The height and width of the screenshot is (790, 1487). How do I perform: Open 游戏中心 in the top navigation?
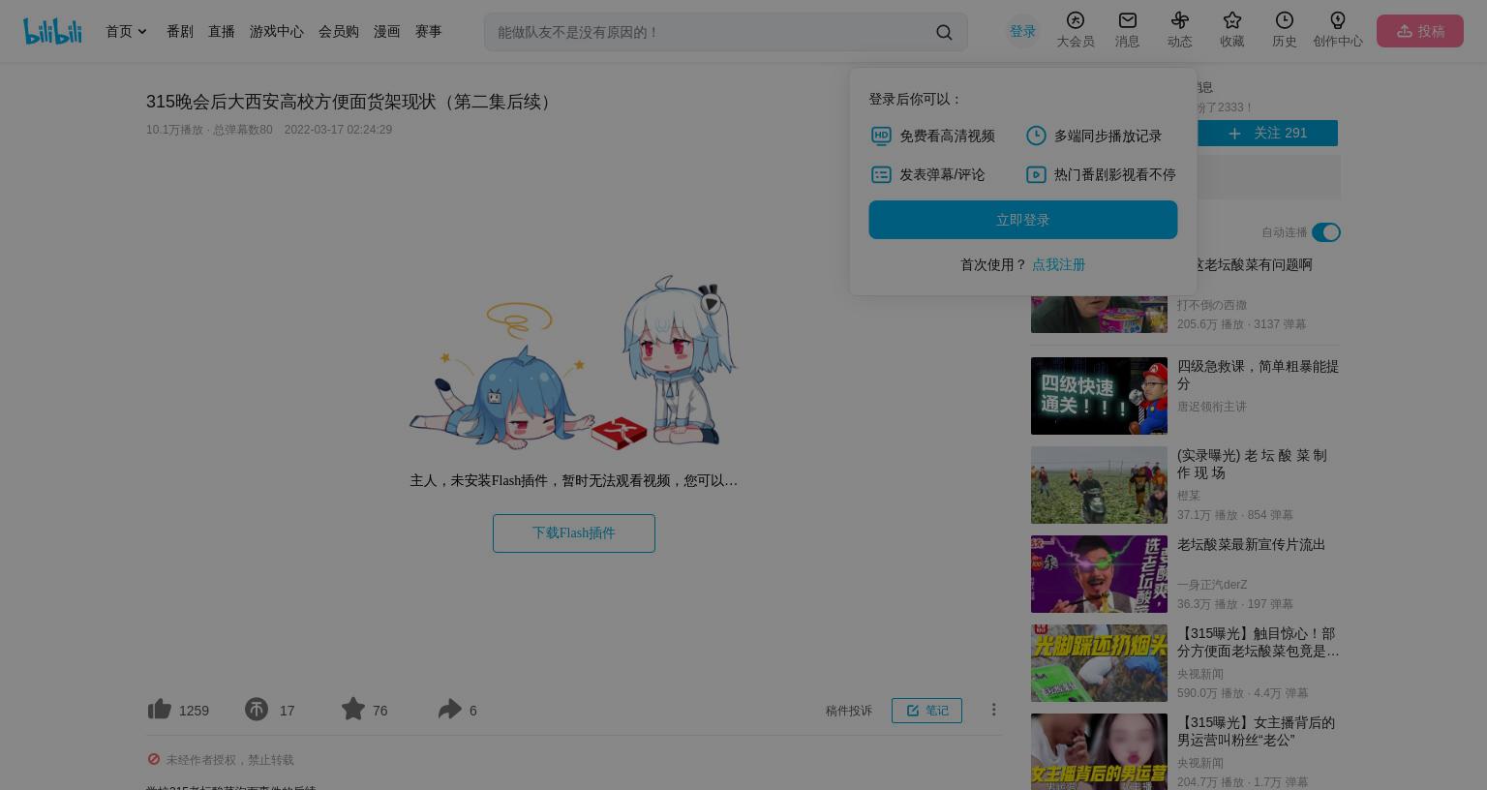(277, 32)
